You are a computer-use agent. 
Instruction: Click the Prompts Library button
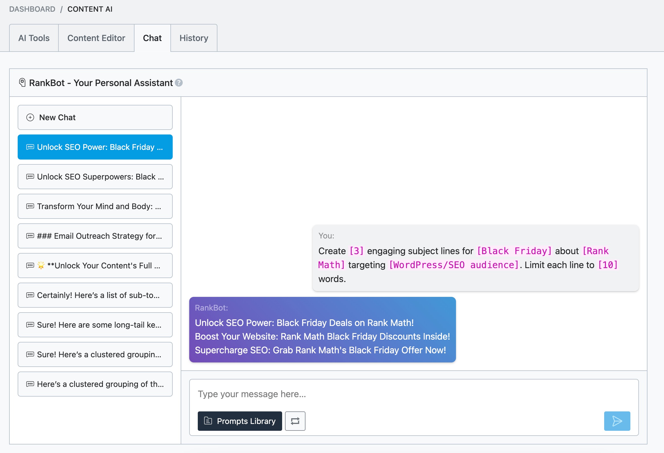[240, 421]
